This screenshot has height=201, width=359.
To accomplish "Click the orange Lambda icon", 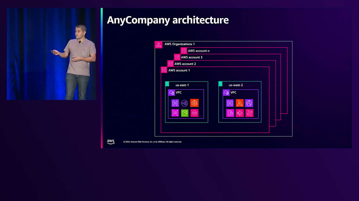I will [x=240, y=103].
